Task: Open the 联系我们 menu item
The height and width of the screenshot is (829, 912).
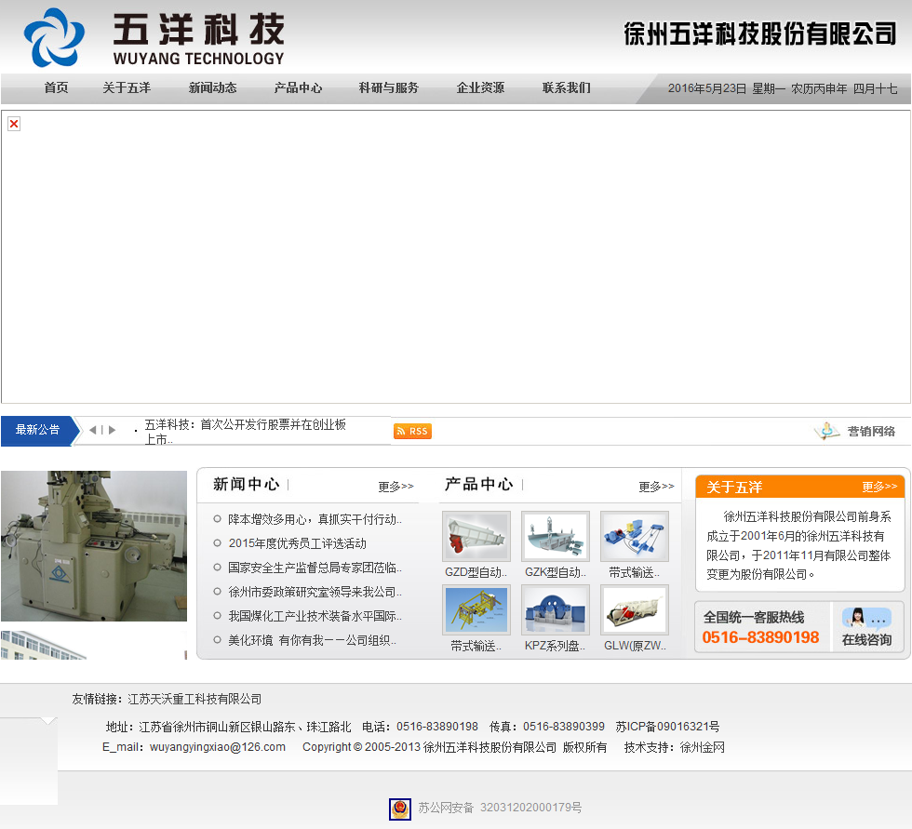Action: [x=567, y=87]
